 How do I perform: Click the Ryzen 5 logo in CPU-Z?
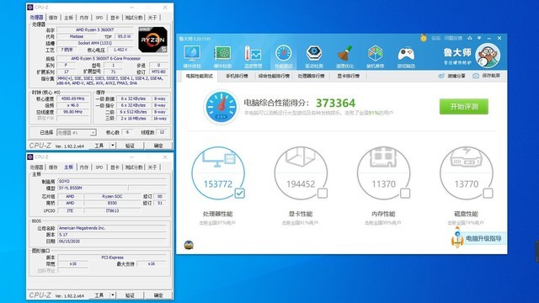coord(152,40)
